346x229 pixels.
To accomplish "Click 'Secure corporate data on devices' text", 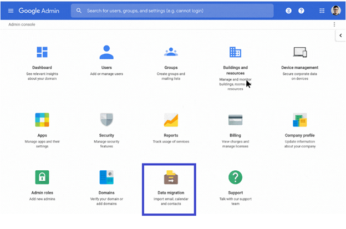I will click(x=299, y=76).
